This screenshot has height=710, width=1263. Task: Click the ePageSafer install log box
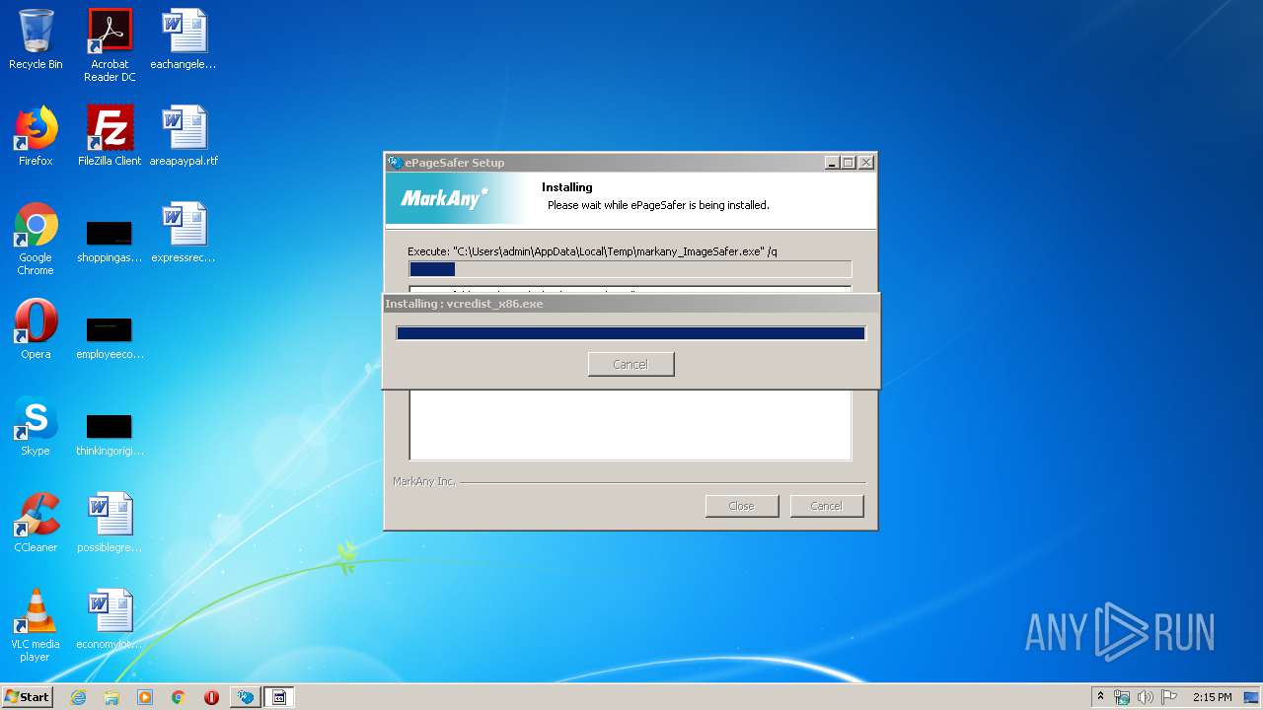[x=630, y=424]
